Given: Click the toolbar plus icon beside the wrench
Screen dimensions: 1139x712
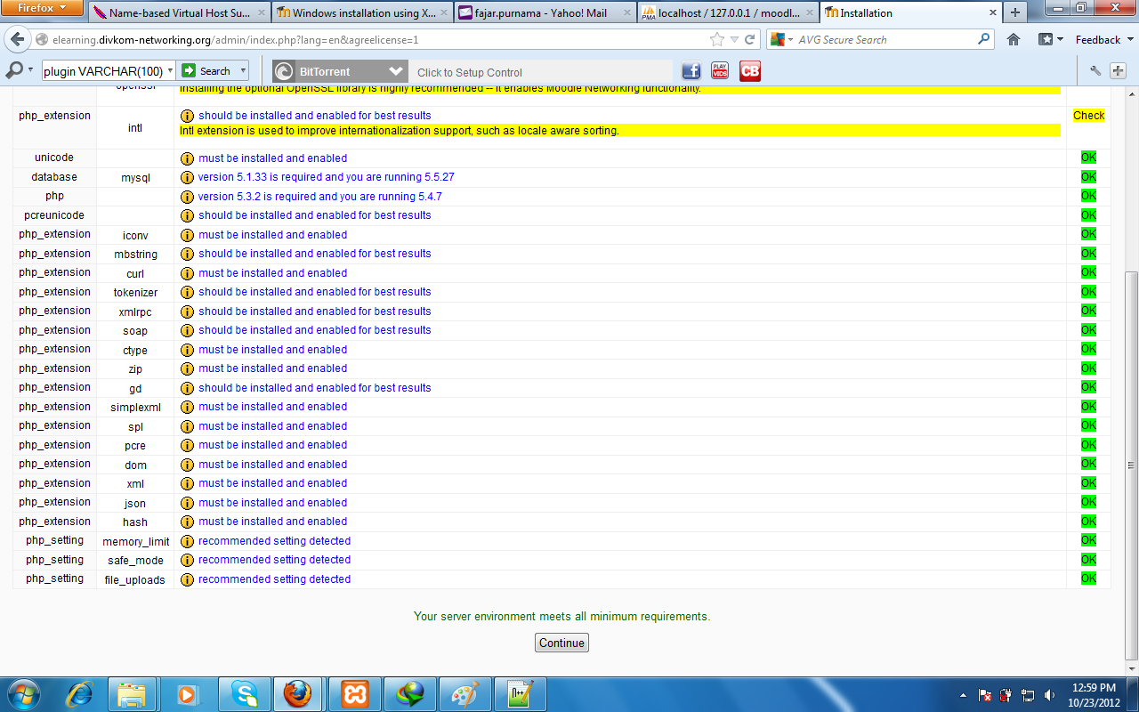Looking at the screenshot, I should 1117,71.
